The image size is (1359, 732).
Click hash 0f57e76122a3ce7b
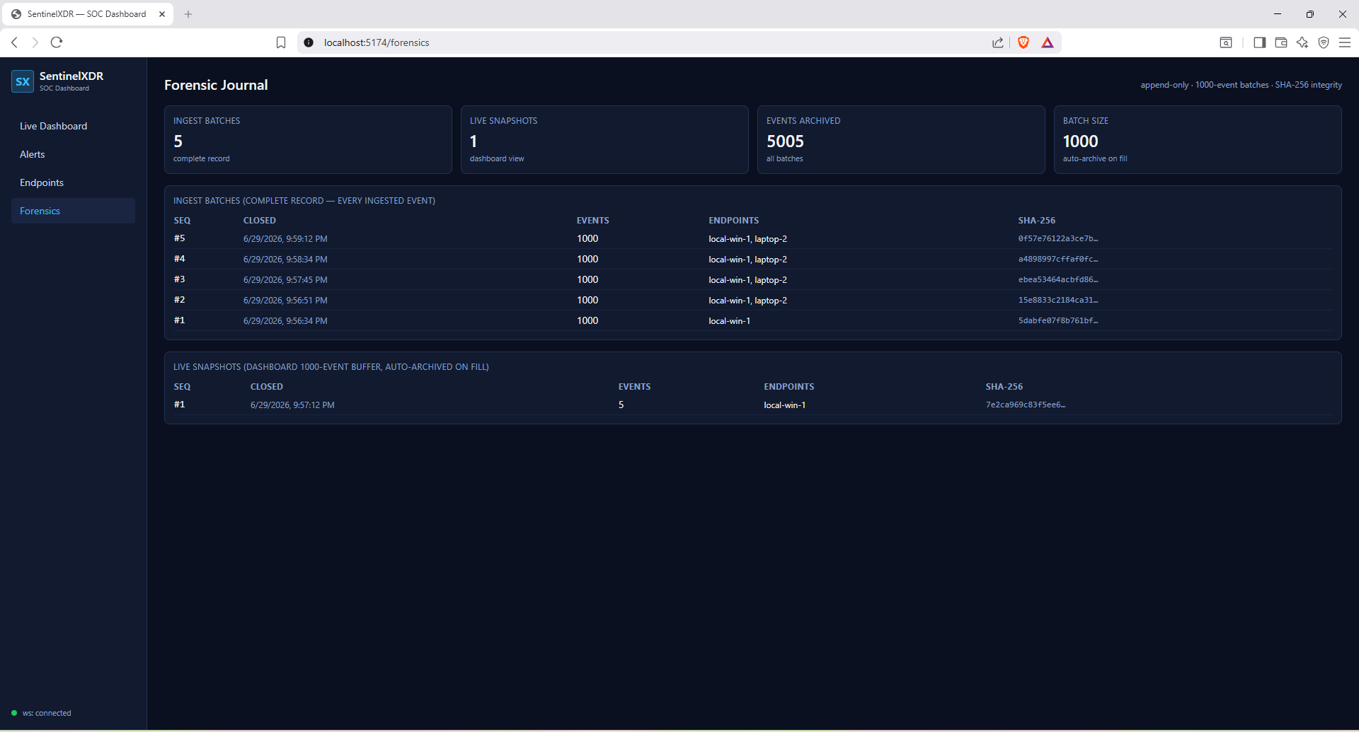click(1058, 239)
